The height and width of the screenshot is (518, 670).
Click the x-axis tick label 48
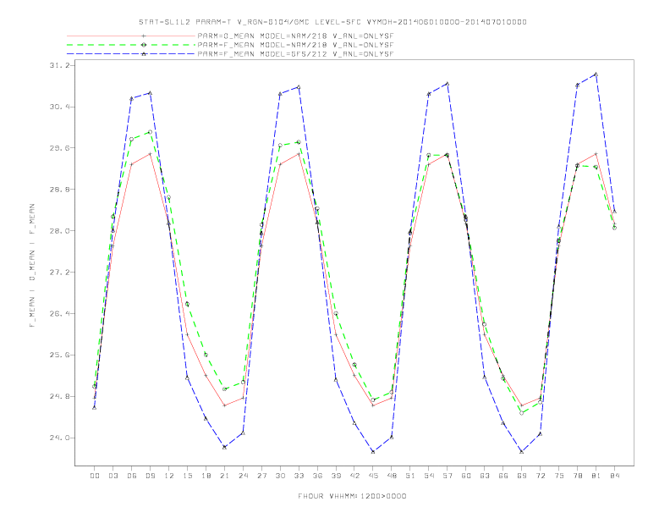tap(392, 476)
